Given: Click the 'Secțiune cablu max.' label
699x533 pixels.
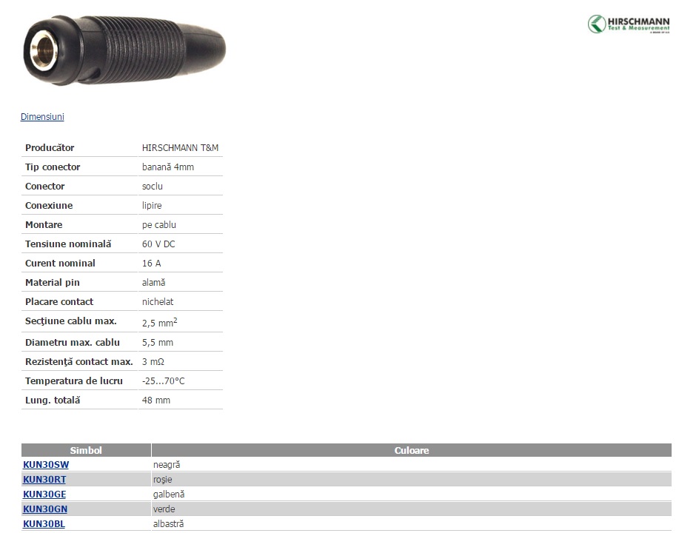Looking at the screenshot, I should tap(71, 321).
